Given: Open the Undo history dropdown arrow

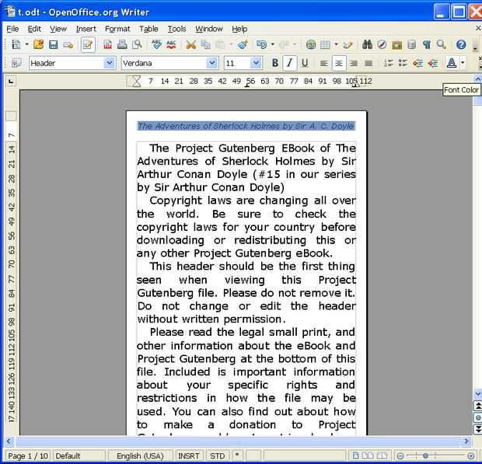Looking at the screenshot, I should pos(273,45).
